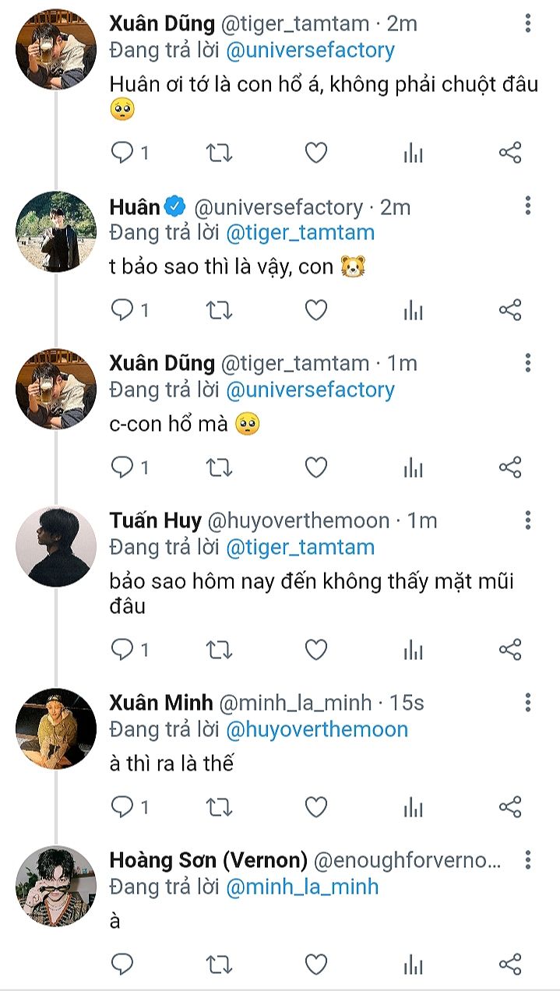Open more options on Tuấn Huy's tweet

(x=528, y=520)
